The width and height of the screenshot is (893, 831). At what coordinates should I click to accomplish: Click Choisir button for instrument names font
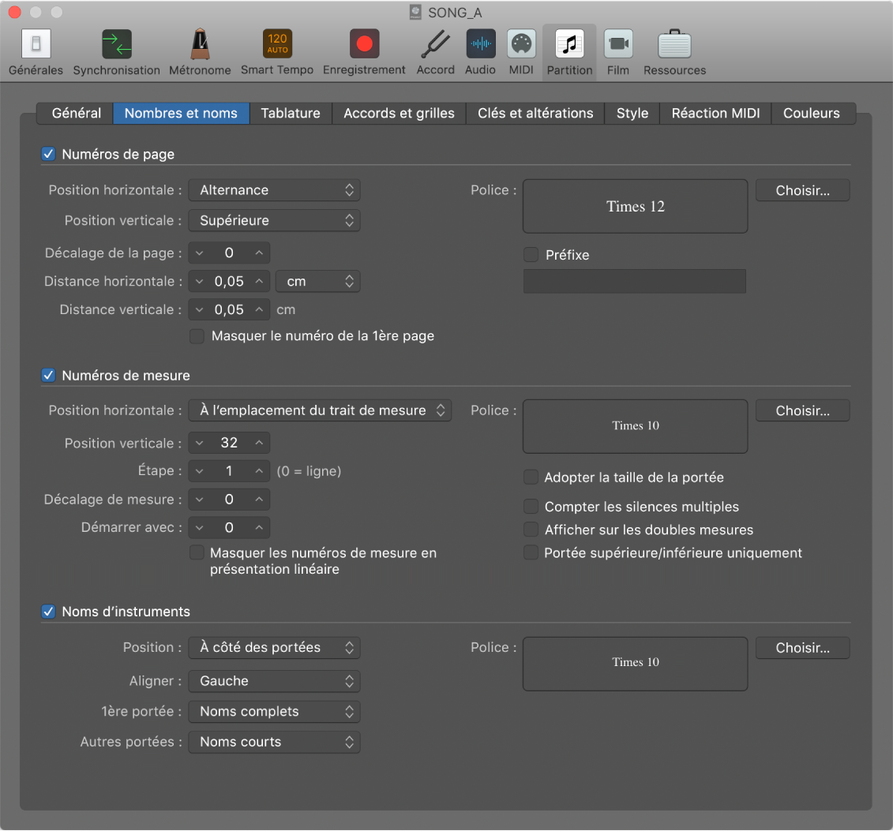pos(802,648)
